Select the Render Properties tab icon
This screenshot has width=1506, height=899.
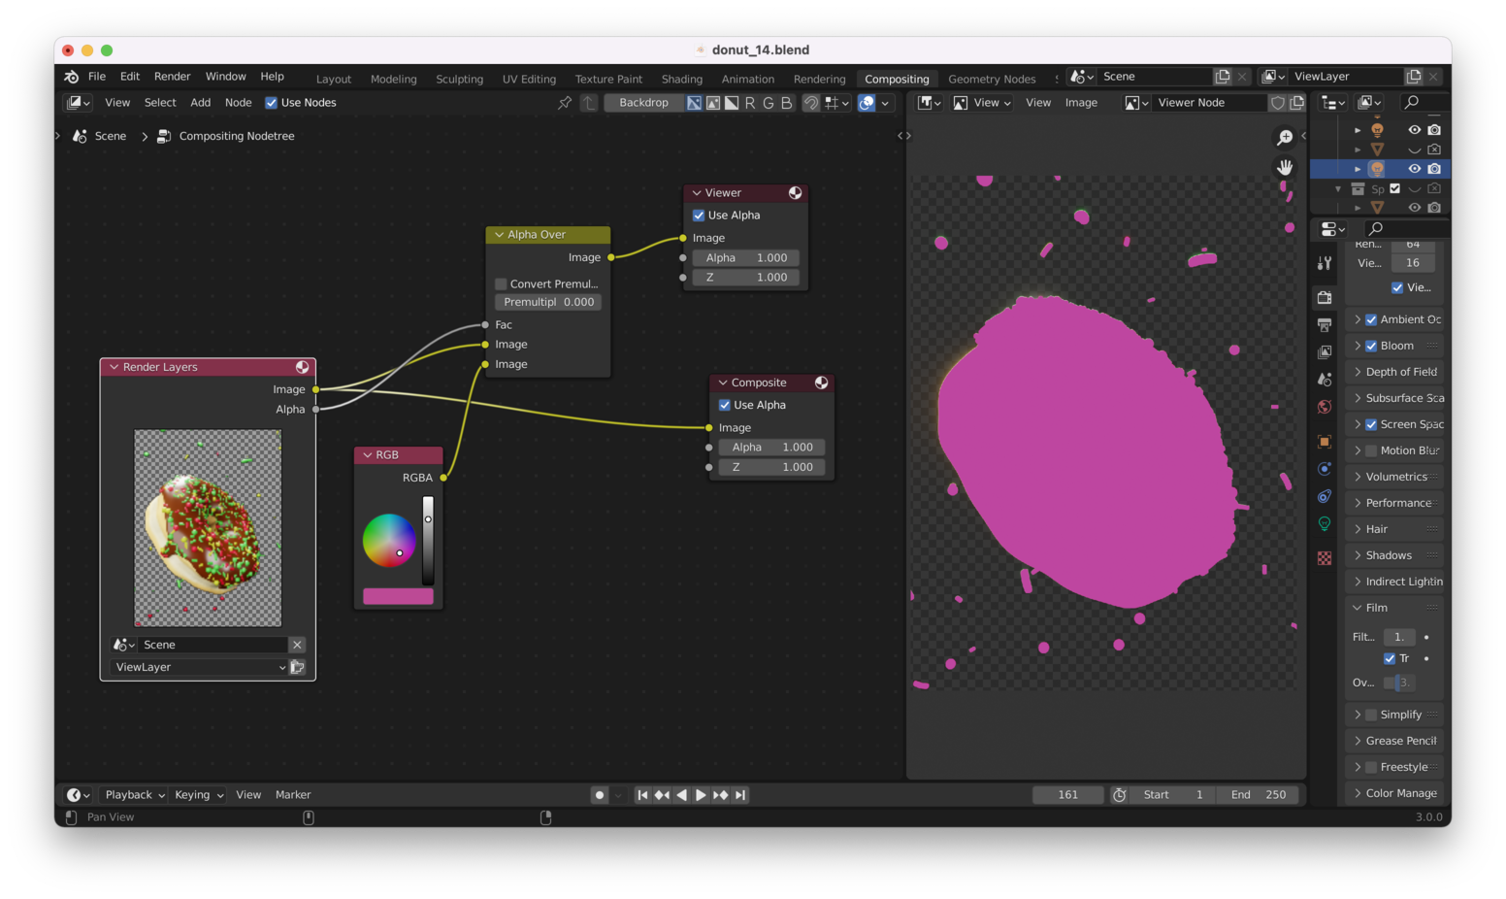1325,297
